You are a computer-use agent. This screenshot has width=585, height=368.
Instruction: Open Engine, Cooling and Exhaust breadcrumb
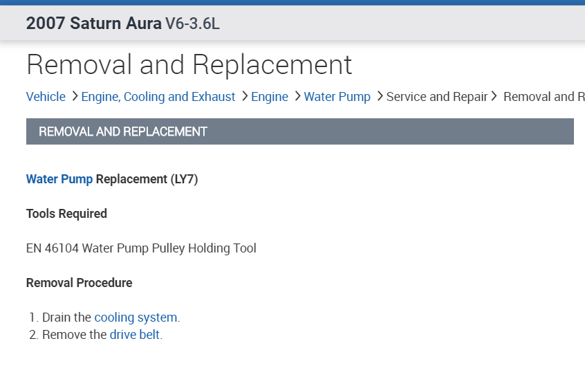158,97
